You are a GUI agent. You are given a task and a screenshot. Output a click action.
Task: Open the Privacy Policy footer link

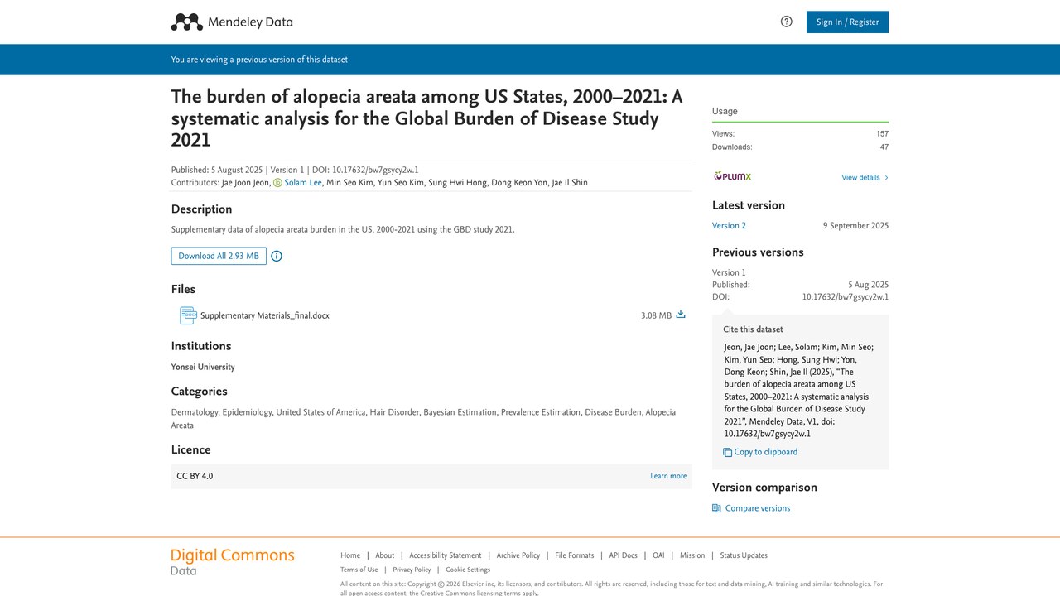point(412,570)
